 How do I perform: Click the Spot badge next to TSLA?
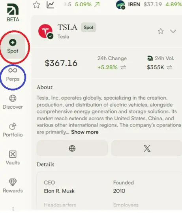click(x=88, y=27)
